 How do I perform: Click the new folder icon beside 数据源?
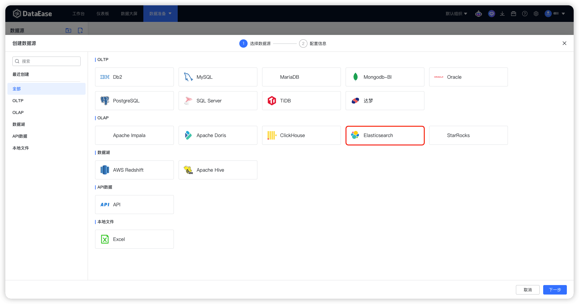coord(68,30)
